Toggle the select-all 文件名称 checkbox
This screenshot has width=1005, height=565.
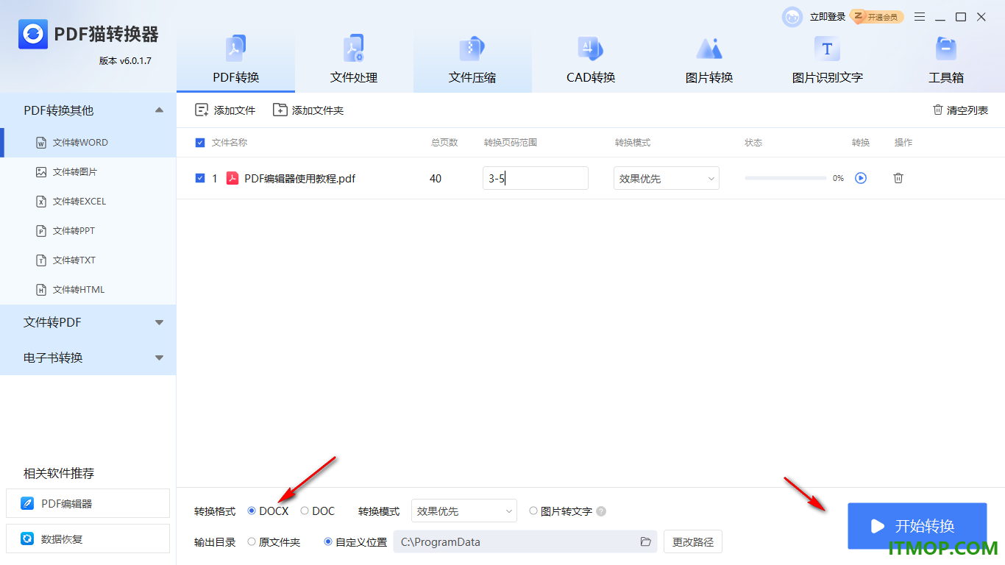click(x=200, y=143)
